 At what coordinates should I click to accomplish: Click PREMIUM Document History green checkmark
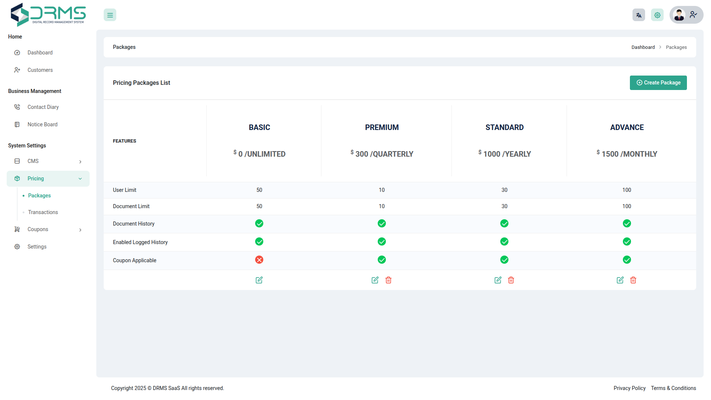(382, 223)
